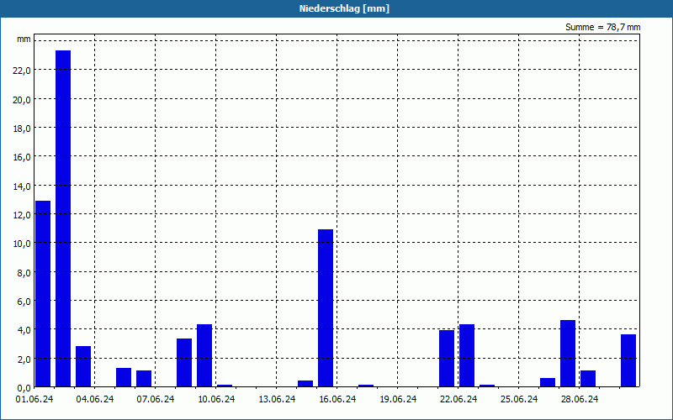The image size is (673, 420).
Task: Click the 28.06.24 date axis label
Action: [x=580, y=400]
